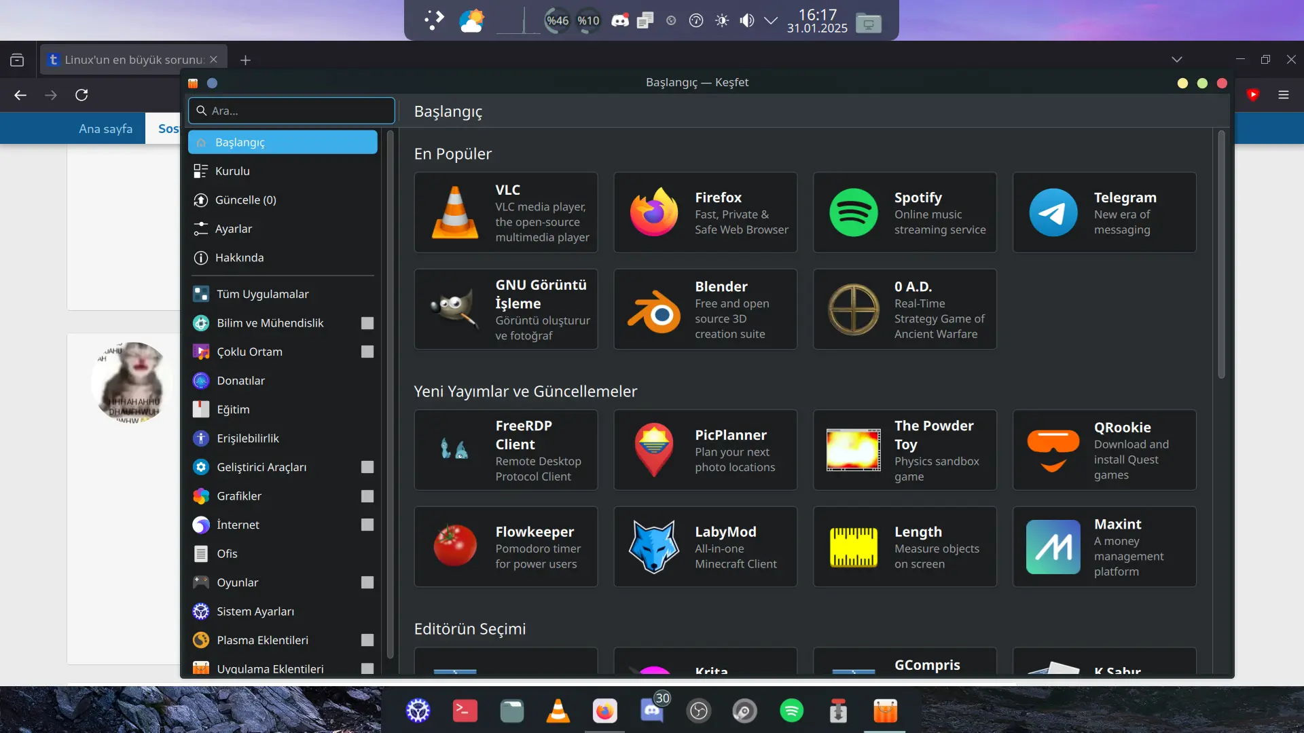Browse the Erişilebilirlik category
The image size is (1304, 733).
click(283, 438)
